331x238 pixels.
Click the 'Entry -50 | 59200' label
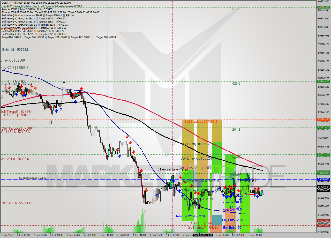13,60
